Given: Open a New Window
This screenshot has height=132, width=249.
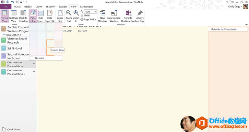Looking at the screenshot, I should point(102,16).
